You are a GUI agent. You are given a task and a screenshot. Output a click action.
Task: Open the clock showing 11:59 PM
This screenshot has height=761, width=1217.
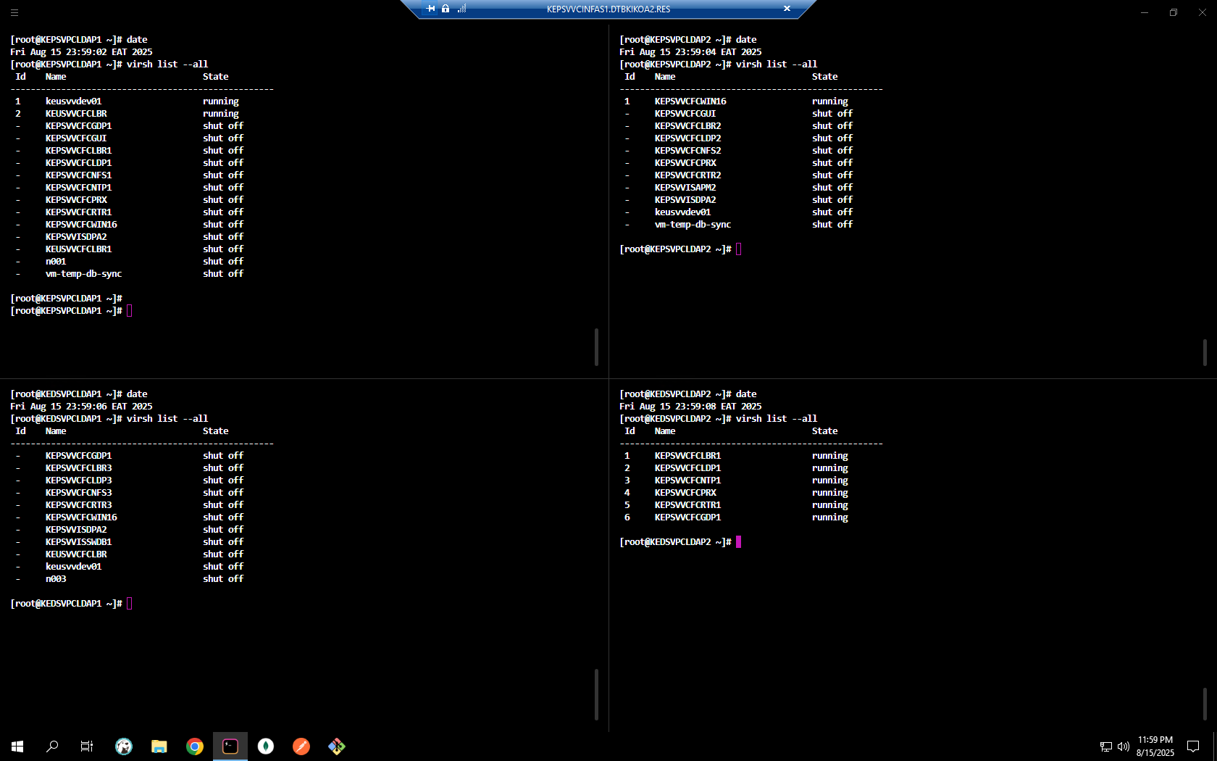pyautogui.click(x=1155, y=747)
